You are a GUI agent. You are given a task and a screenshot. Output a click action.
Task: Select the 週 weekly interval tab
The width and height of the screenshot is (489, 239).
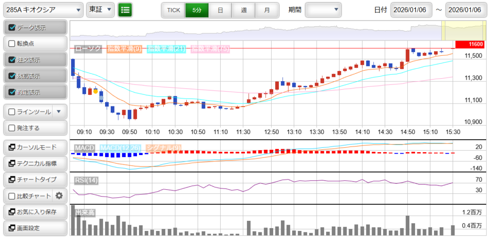(244, 10)
